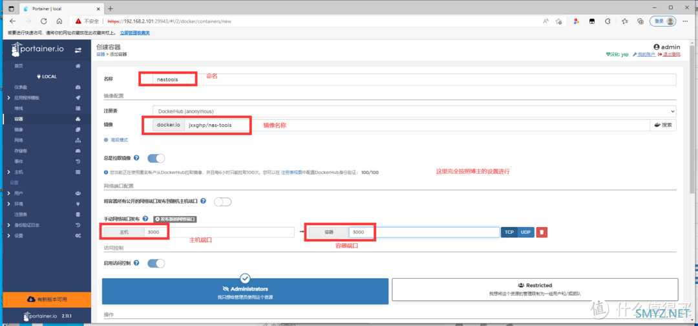Screen dimensions: 698x326
Task: Toggle 总是拉取镜像 switch off
Action: pyautogui.click(x=156, y=158)
